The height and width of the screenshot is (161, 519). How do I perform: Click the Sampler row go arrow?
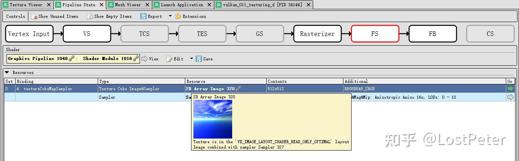(x=510, y=97)
